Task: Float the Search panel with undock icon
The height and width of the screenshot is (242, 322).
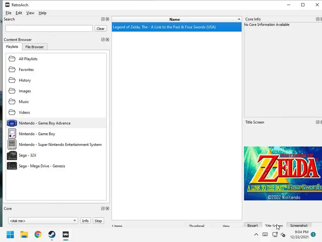Action: click(103, 19)
